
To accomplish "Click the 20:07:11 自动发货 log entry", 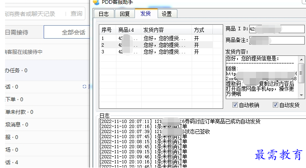I will (x=180, y=121).
